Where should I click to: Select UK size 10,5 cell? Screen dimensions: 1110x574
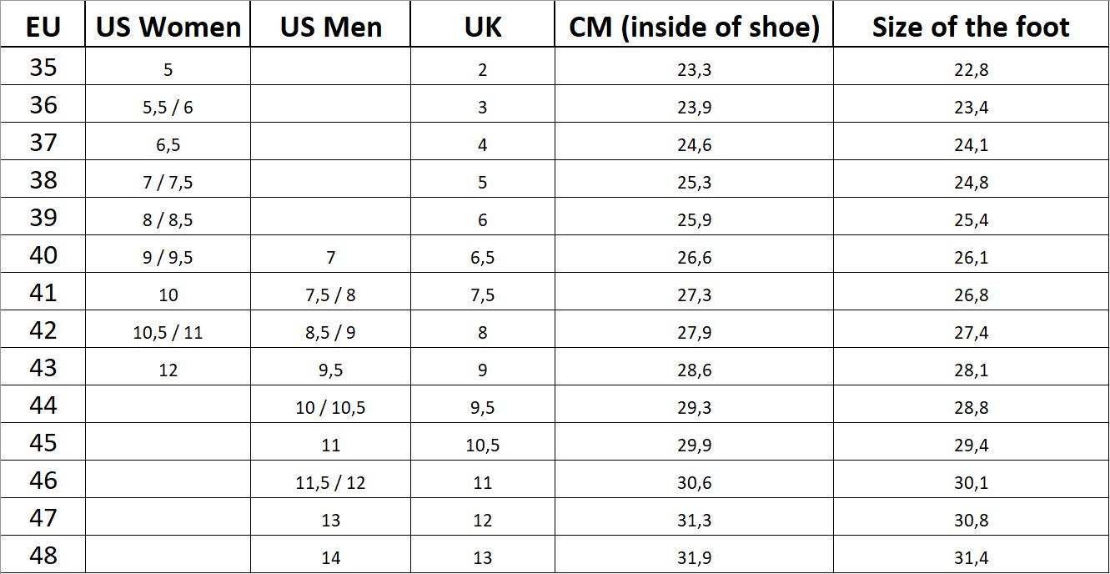click(482, 446)
